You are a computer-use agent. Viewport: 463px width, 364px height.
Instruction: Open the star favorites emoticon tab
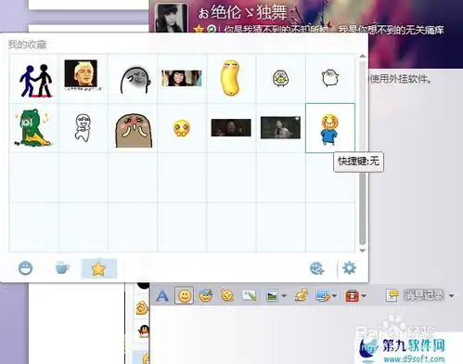point(98,268)
